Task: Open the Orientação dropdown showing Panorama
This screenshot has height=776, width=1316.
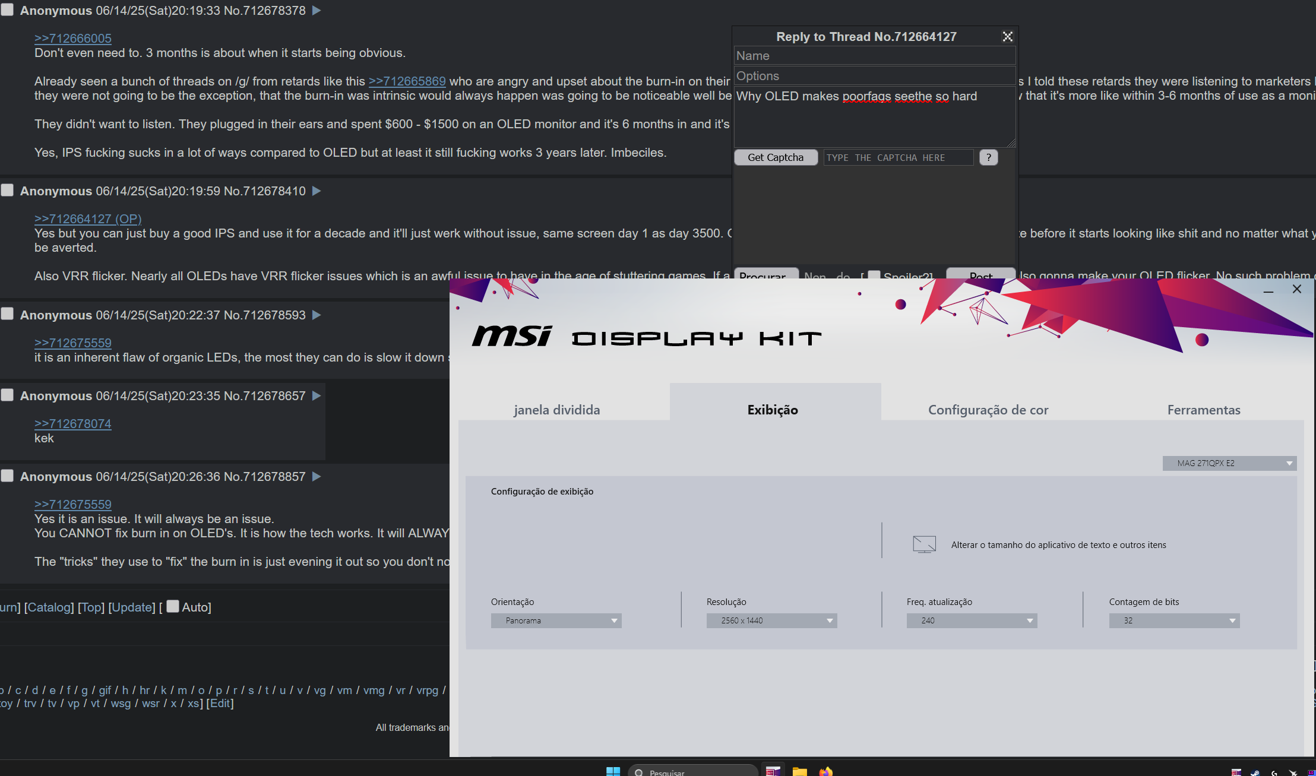Action: click(x=556, y=620)
